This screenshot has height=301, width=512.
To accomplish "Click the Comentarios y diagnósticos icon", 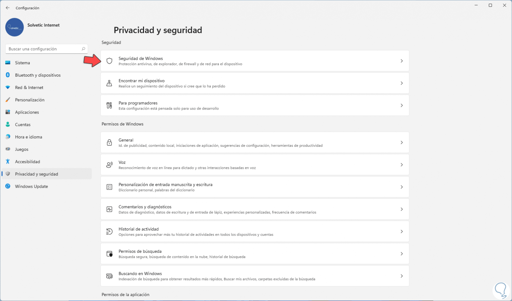I will pos(109,209).
